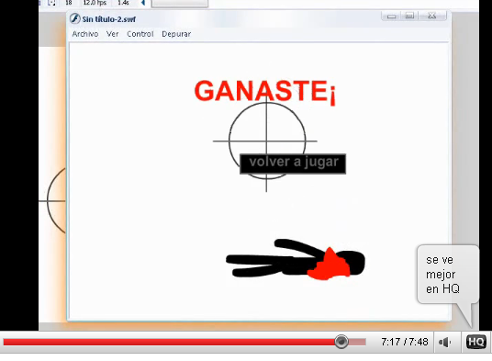
Task: Open the Ver menu
Action: point(112,34)
